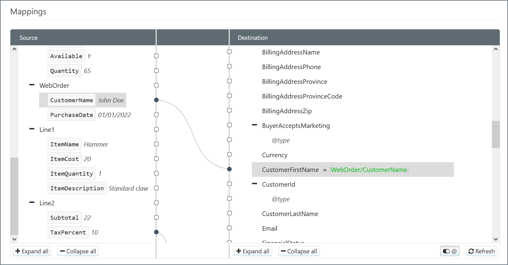Select the CustomerLastName destination field

point(290,214)
